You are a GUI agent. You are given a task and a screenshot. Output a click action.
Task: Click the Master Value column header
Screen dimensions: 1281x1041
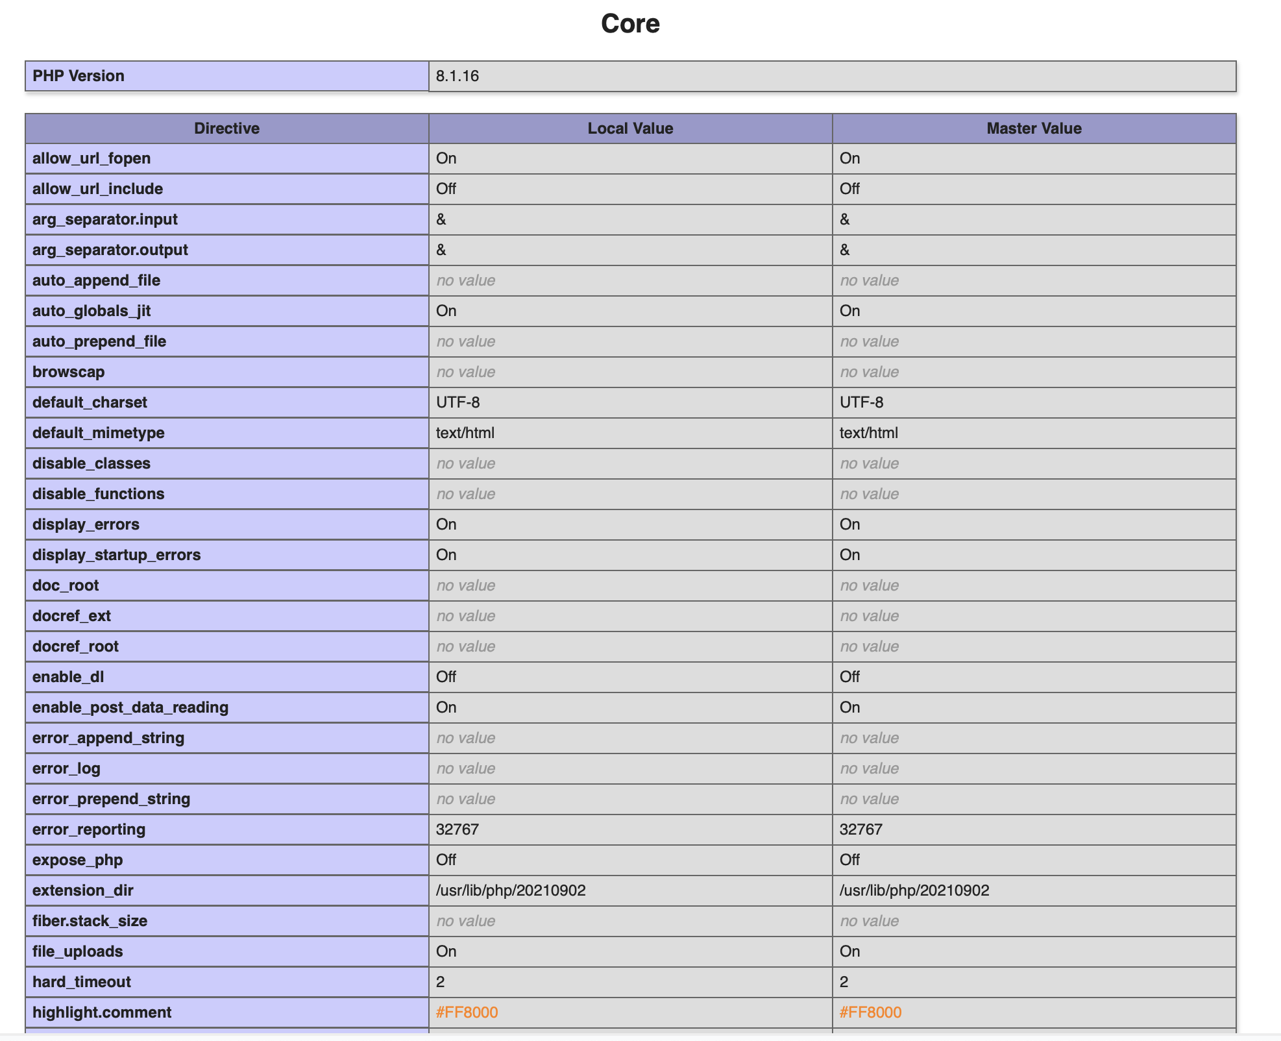(1034, 129)
